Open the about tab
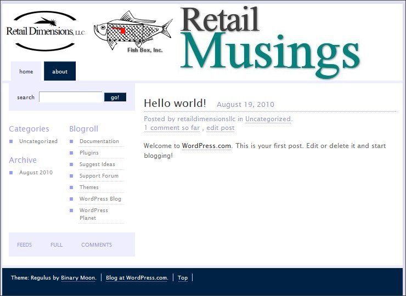 point(60,71)
